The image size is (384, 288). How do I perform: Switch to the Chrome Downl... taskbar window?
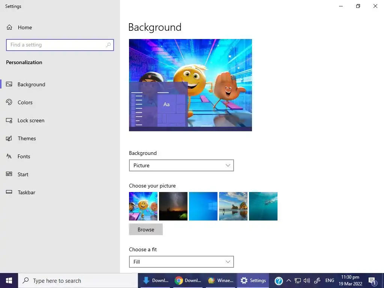coord(188,280)
